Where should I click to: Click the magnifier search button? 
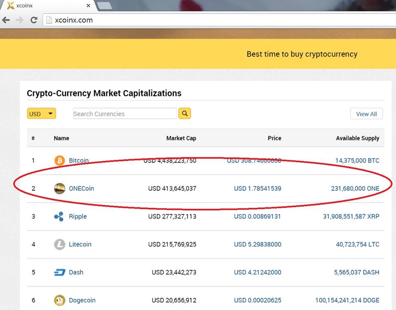pyautogui.click(x=185, y=113)
